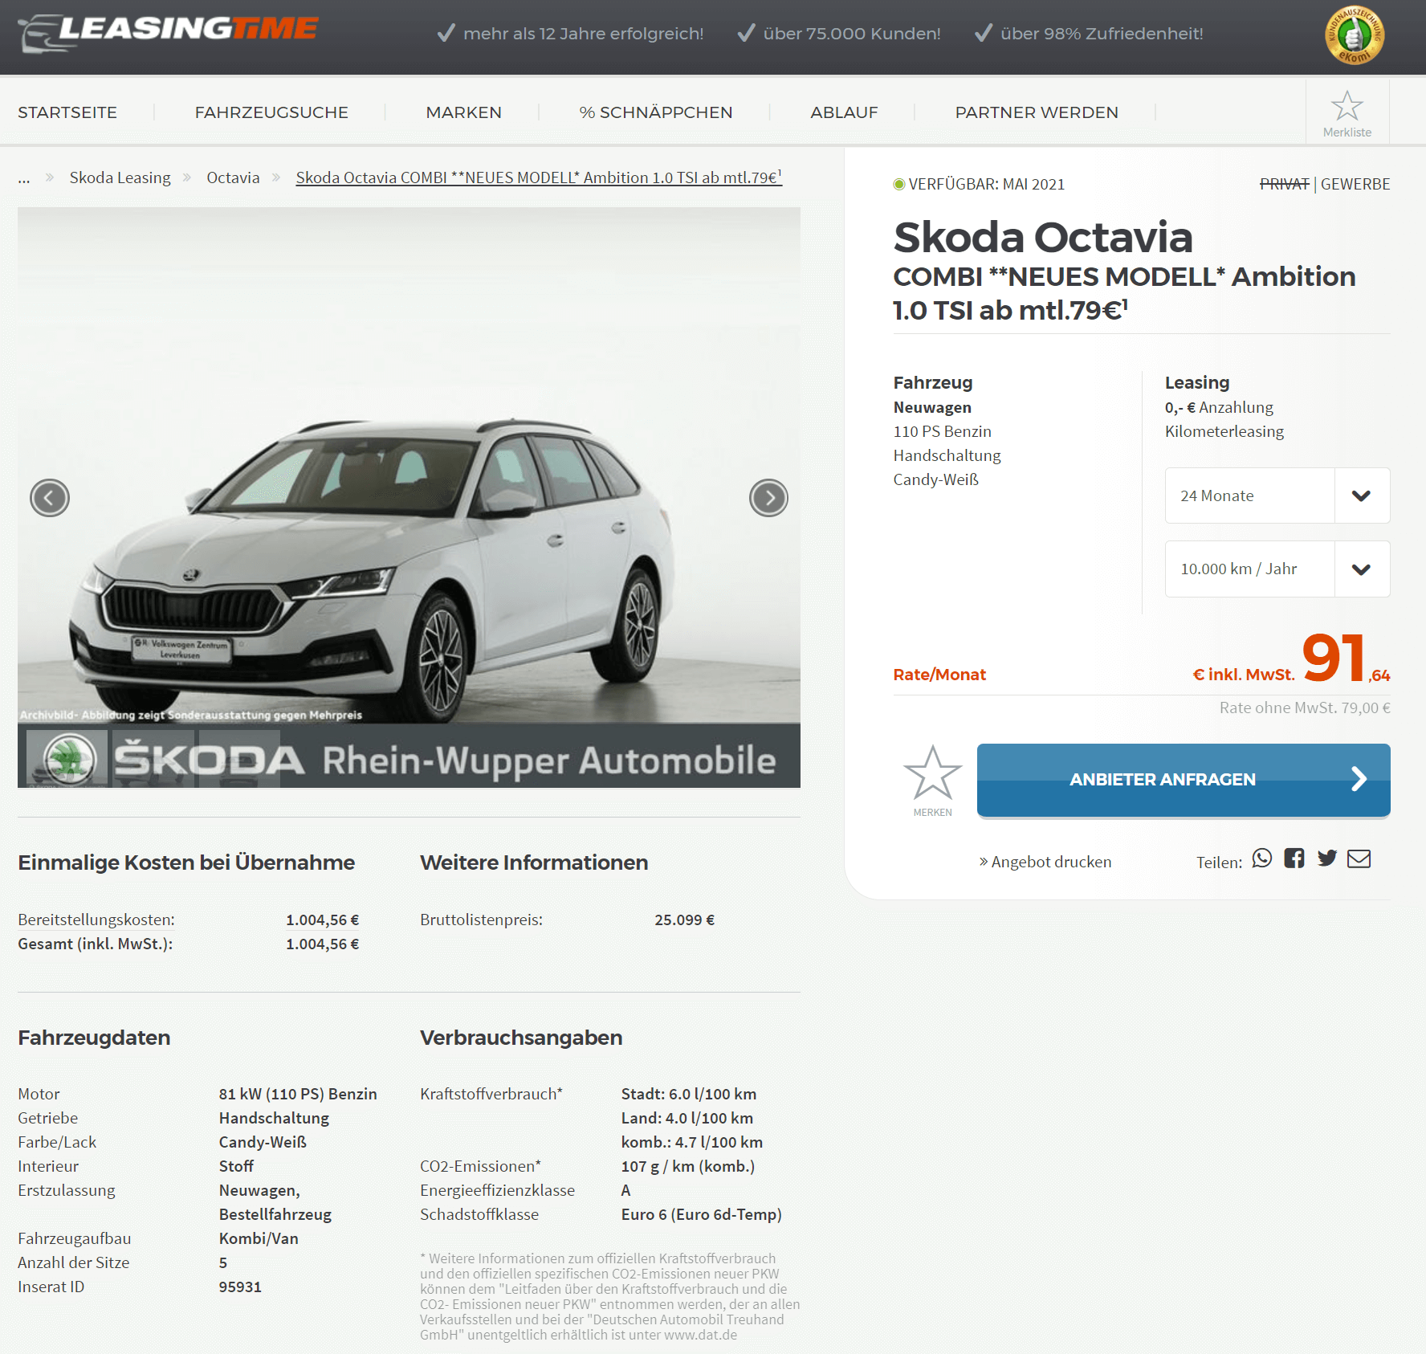Open Octavia breadcrumb link
Image resolution: width=1426 pixels, height=1354 pixels.
point(233,177)
